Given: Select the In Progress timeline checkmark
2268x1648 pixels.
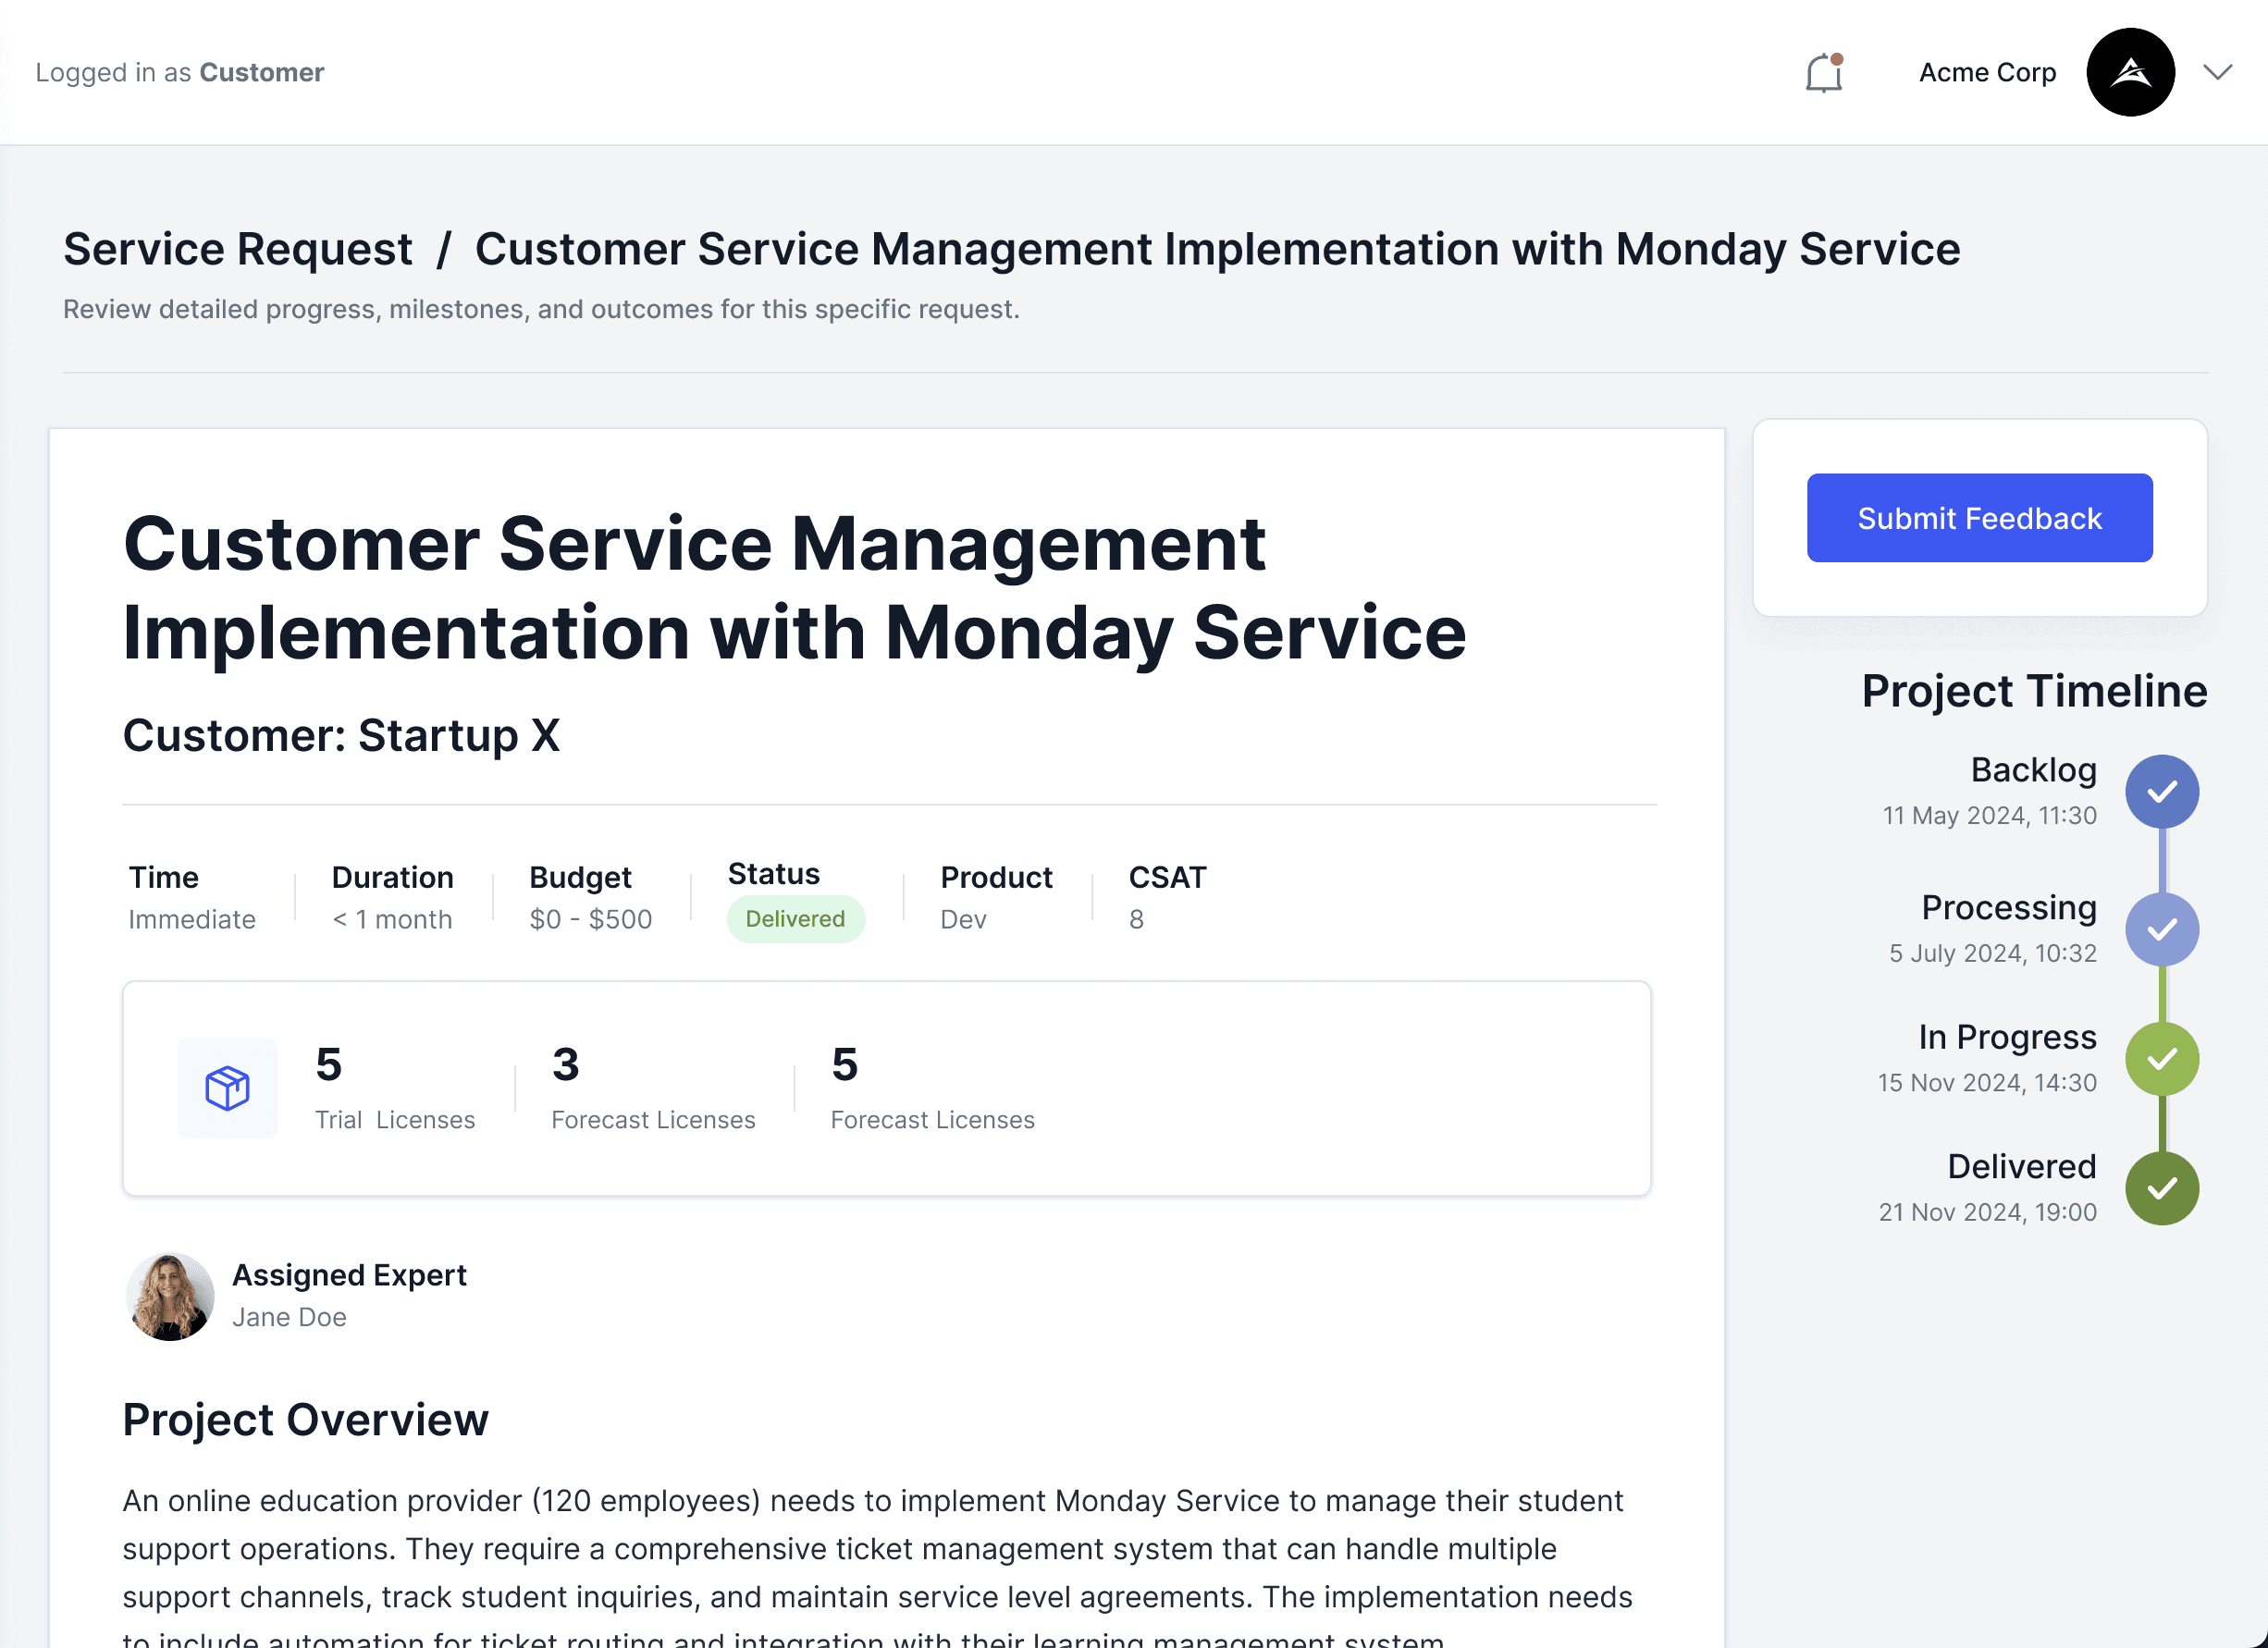Looking at the screenshot, I should coord(2162,1059).
